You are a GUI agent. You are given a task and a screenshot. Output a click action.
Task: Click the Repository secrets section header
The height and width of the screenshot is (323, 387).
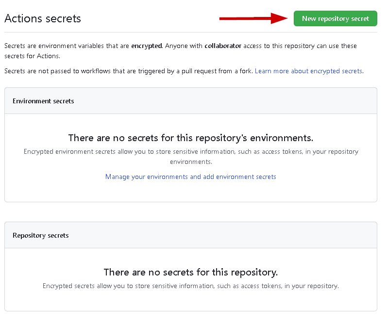[41, 235]
